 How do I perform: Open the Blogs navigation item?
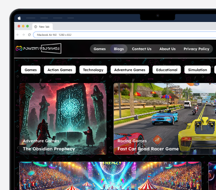(119, 49)
